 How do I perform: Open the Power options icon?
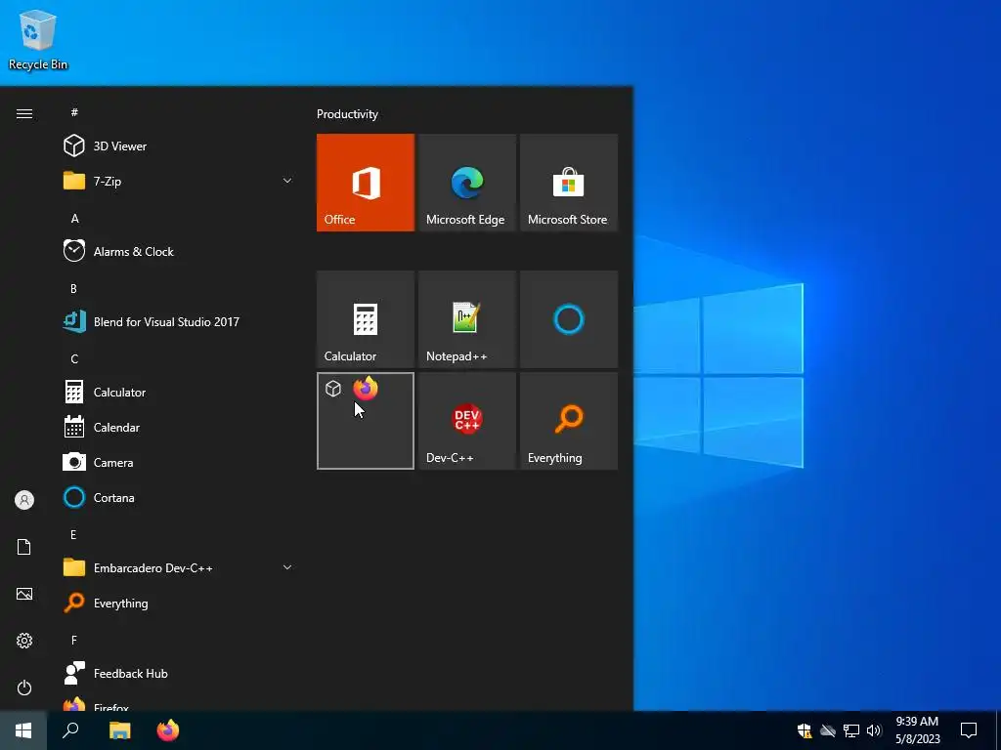click(x=24, y=687)
